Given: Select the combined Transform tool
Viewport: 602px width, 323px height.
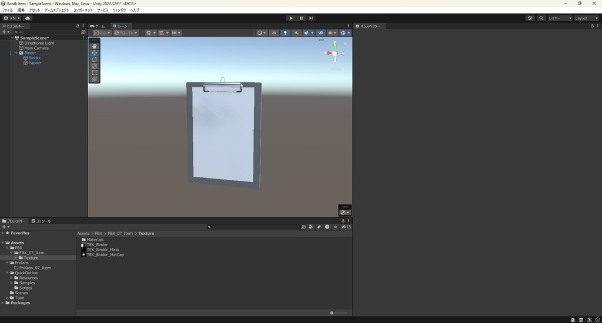Looking at the screenshot, I should coord(94,79).
